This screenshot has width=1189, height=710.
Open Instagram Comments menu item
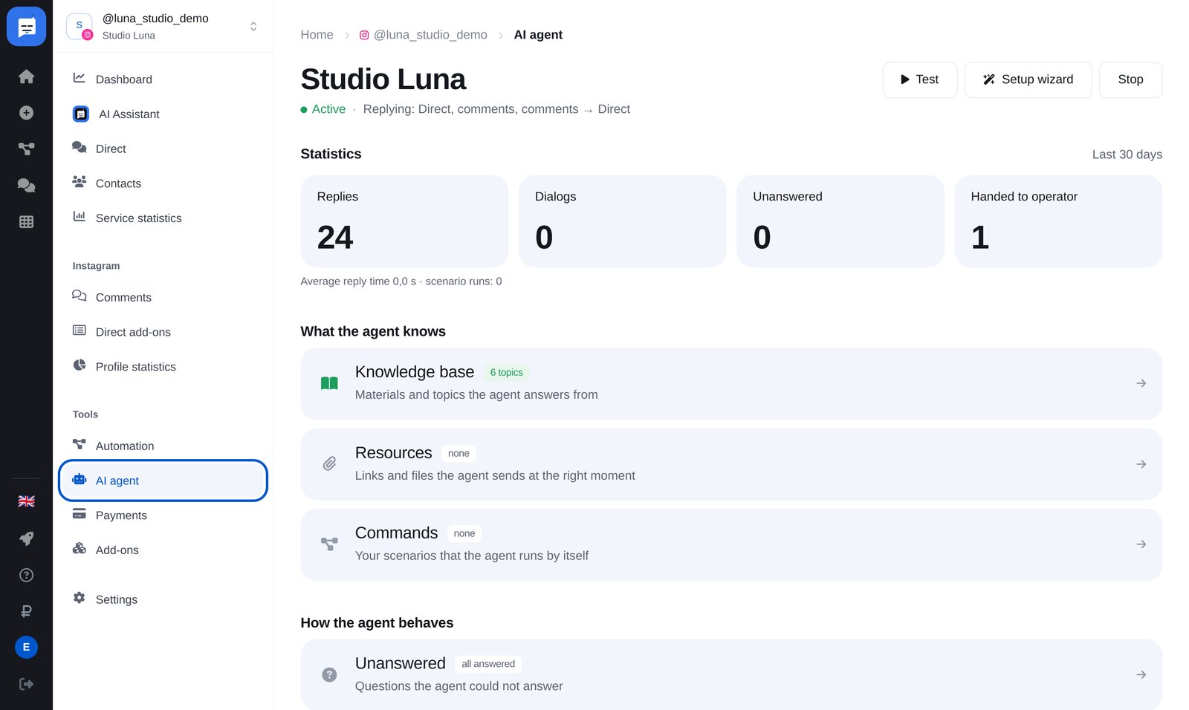tap(163, 297)
